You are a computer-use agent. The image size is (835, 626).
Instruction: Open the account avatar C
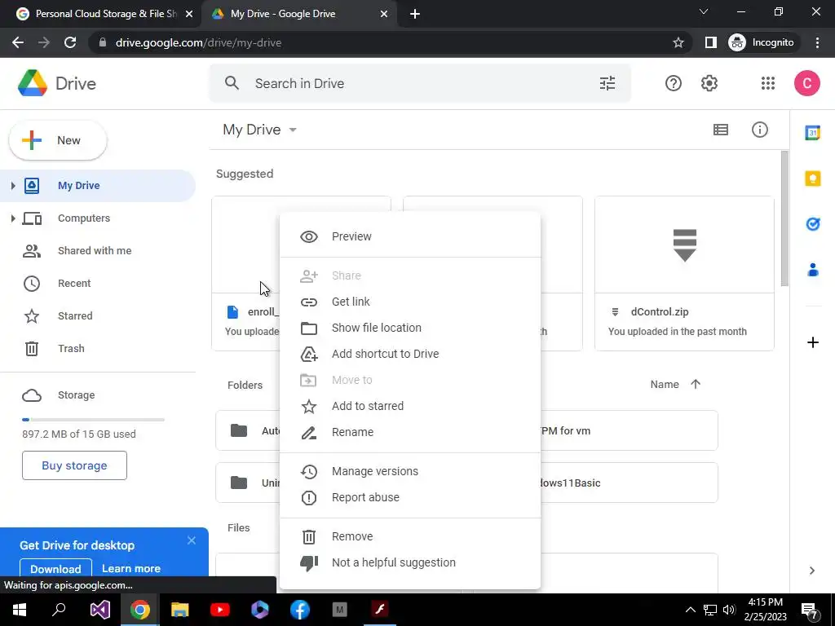point(806,83)
